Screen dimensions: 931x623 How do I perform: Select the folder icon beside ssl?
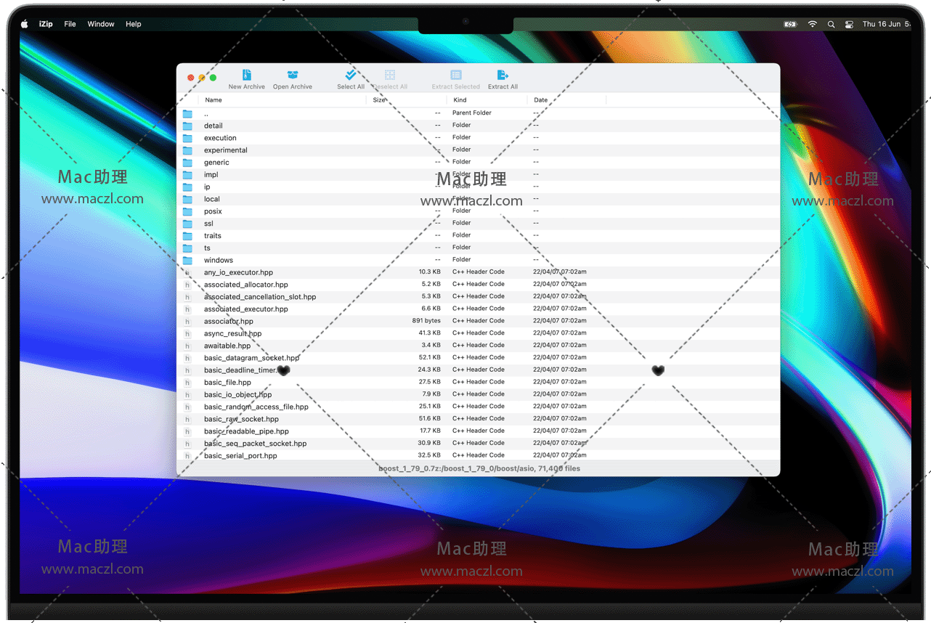tap(187, 224)
